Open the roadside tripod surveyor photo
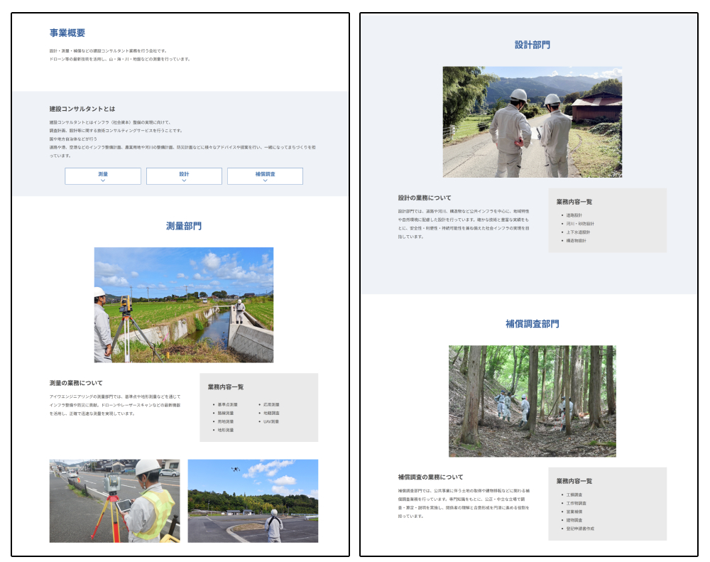Viewport: 710px width, 562px height. pyautogui.click(x=114, y=500)
